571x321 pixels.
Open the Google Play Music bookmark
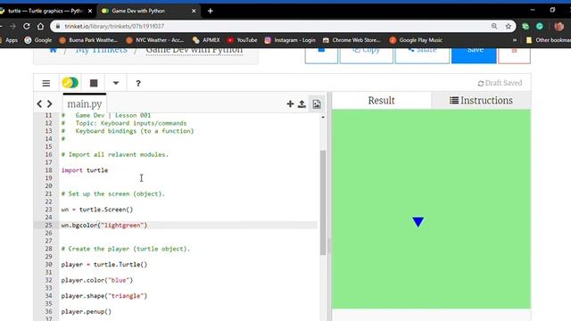(416, 40)
